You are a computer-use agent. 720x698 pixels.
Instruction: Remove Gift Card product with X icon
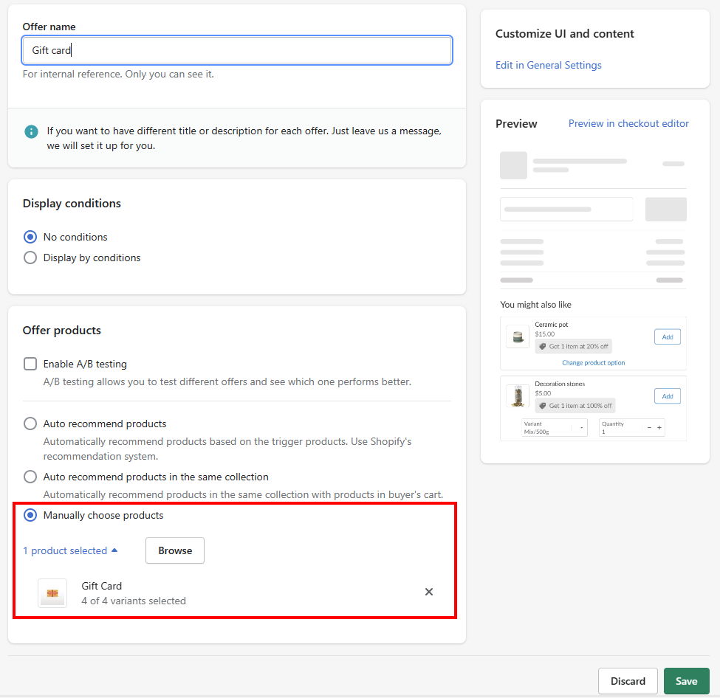(x=428, y=592)
